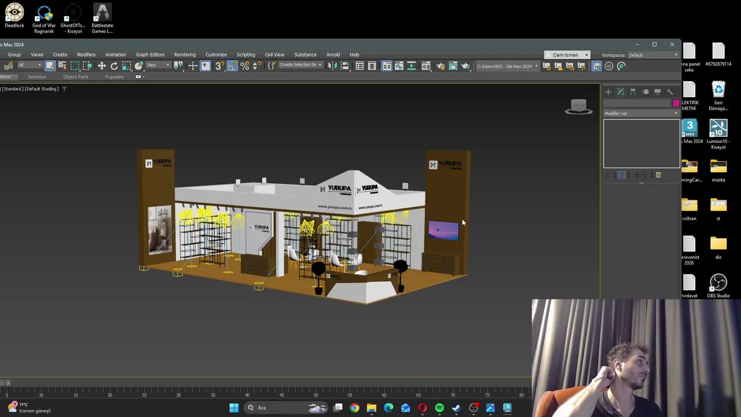Open the Modifiers menu
This screenshot has width=741, height=417.
coord(86,54)
